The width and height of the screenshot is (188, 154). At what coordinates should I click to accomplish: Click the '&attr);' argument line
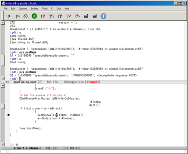pos(94,105)
